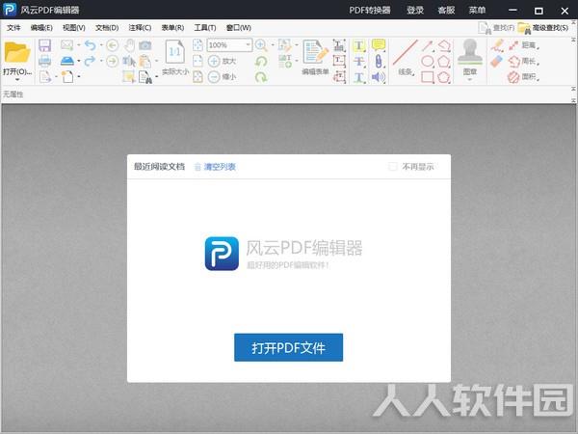This screenshot has height=434, width=578.
Task: Click PDF转换器 in the title bar
Action: pyautogui.click(x=370, y=10)
